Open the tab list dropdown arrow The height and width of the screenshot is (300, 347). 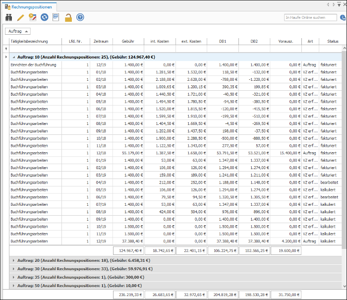tap(339, 4)
